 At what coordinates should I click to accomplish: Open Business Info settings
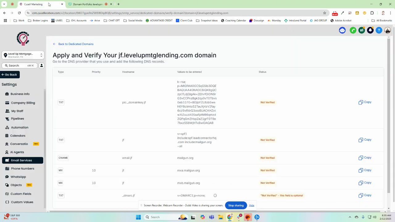pos(20,94)
